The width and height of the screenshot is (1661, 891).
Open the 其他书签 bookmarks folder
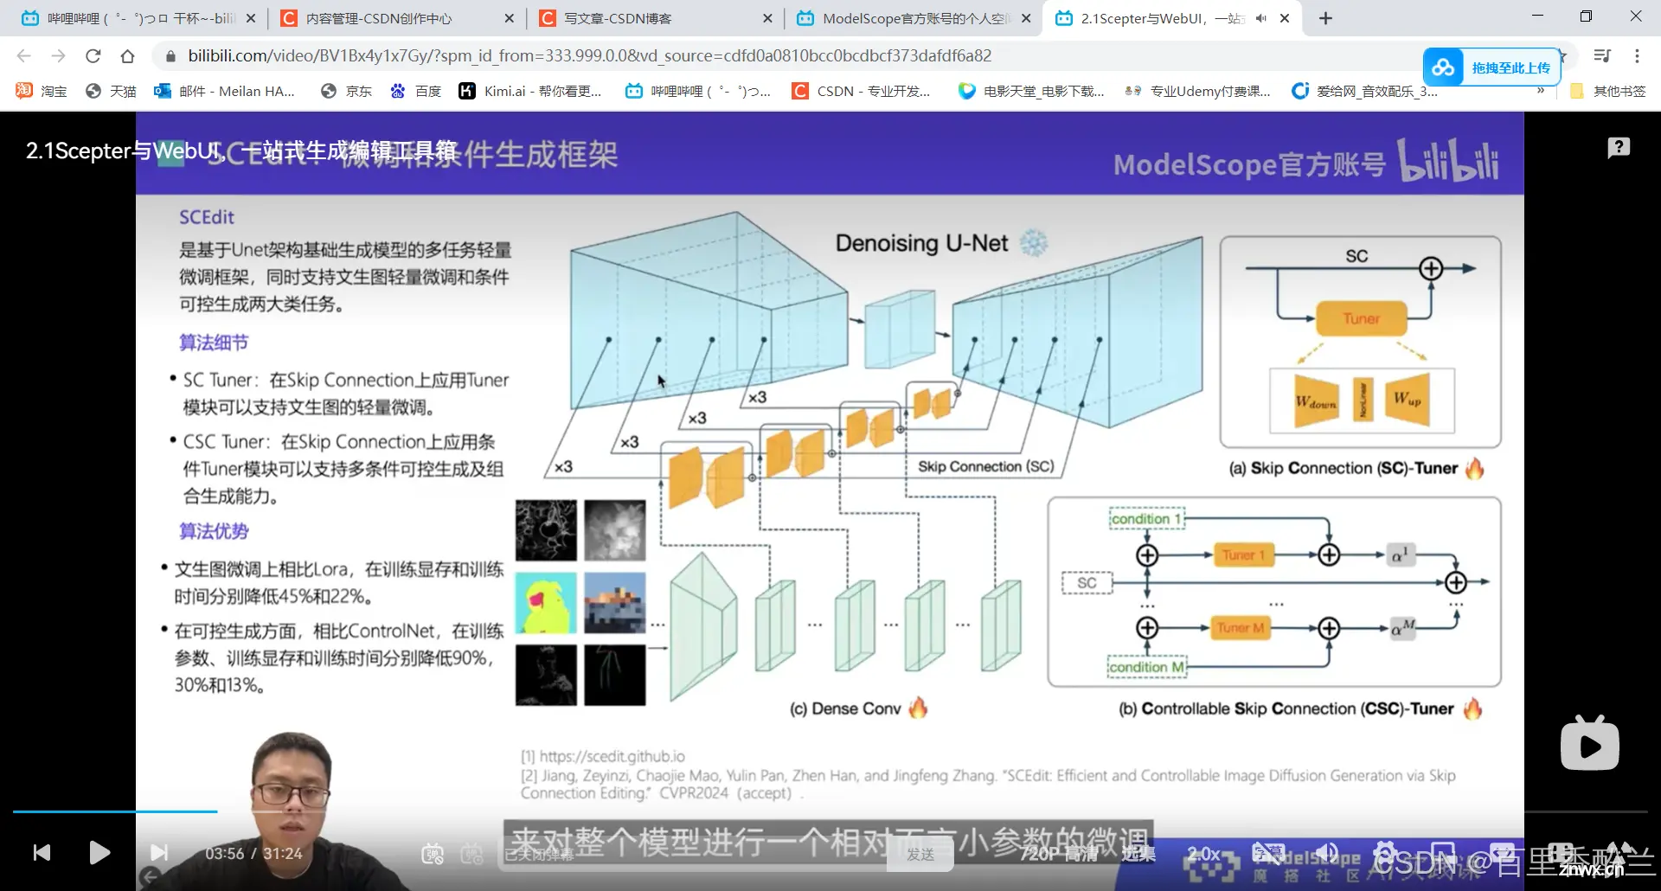click(x=1607, y=91)
